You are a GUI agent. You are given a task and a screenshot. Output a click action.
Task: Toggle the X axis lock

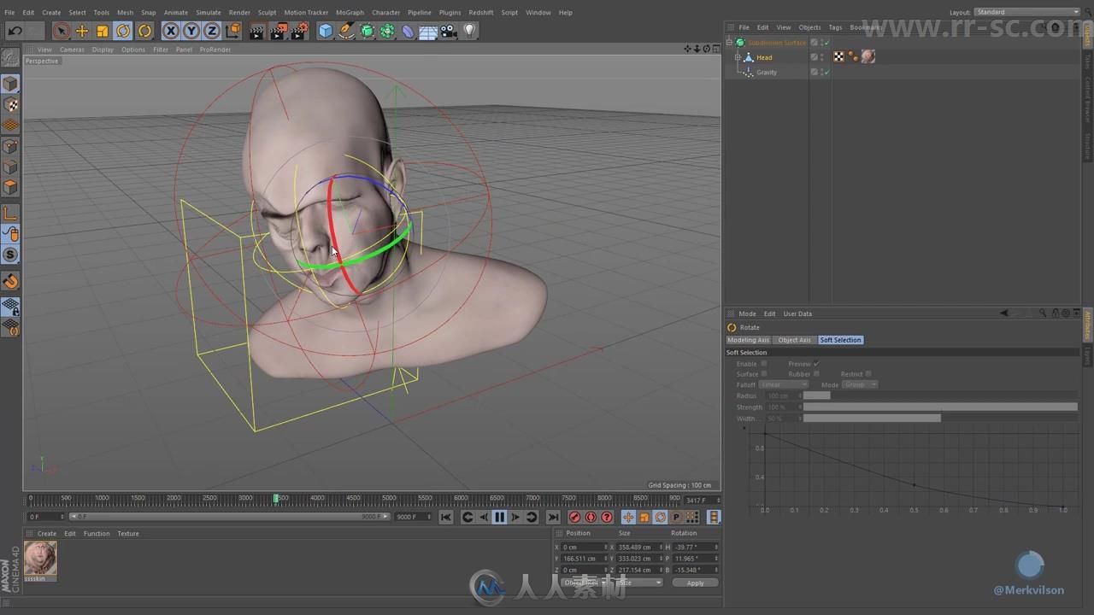point(171,32)
